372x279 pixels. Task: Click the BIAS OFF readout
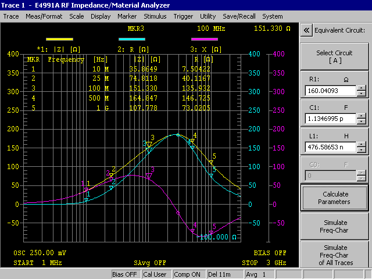point(270,253)
